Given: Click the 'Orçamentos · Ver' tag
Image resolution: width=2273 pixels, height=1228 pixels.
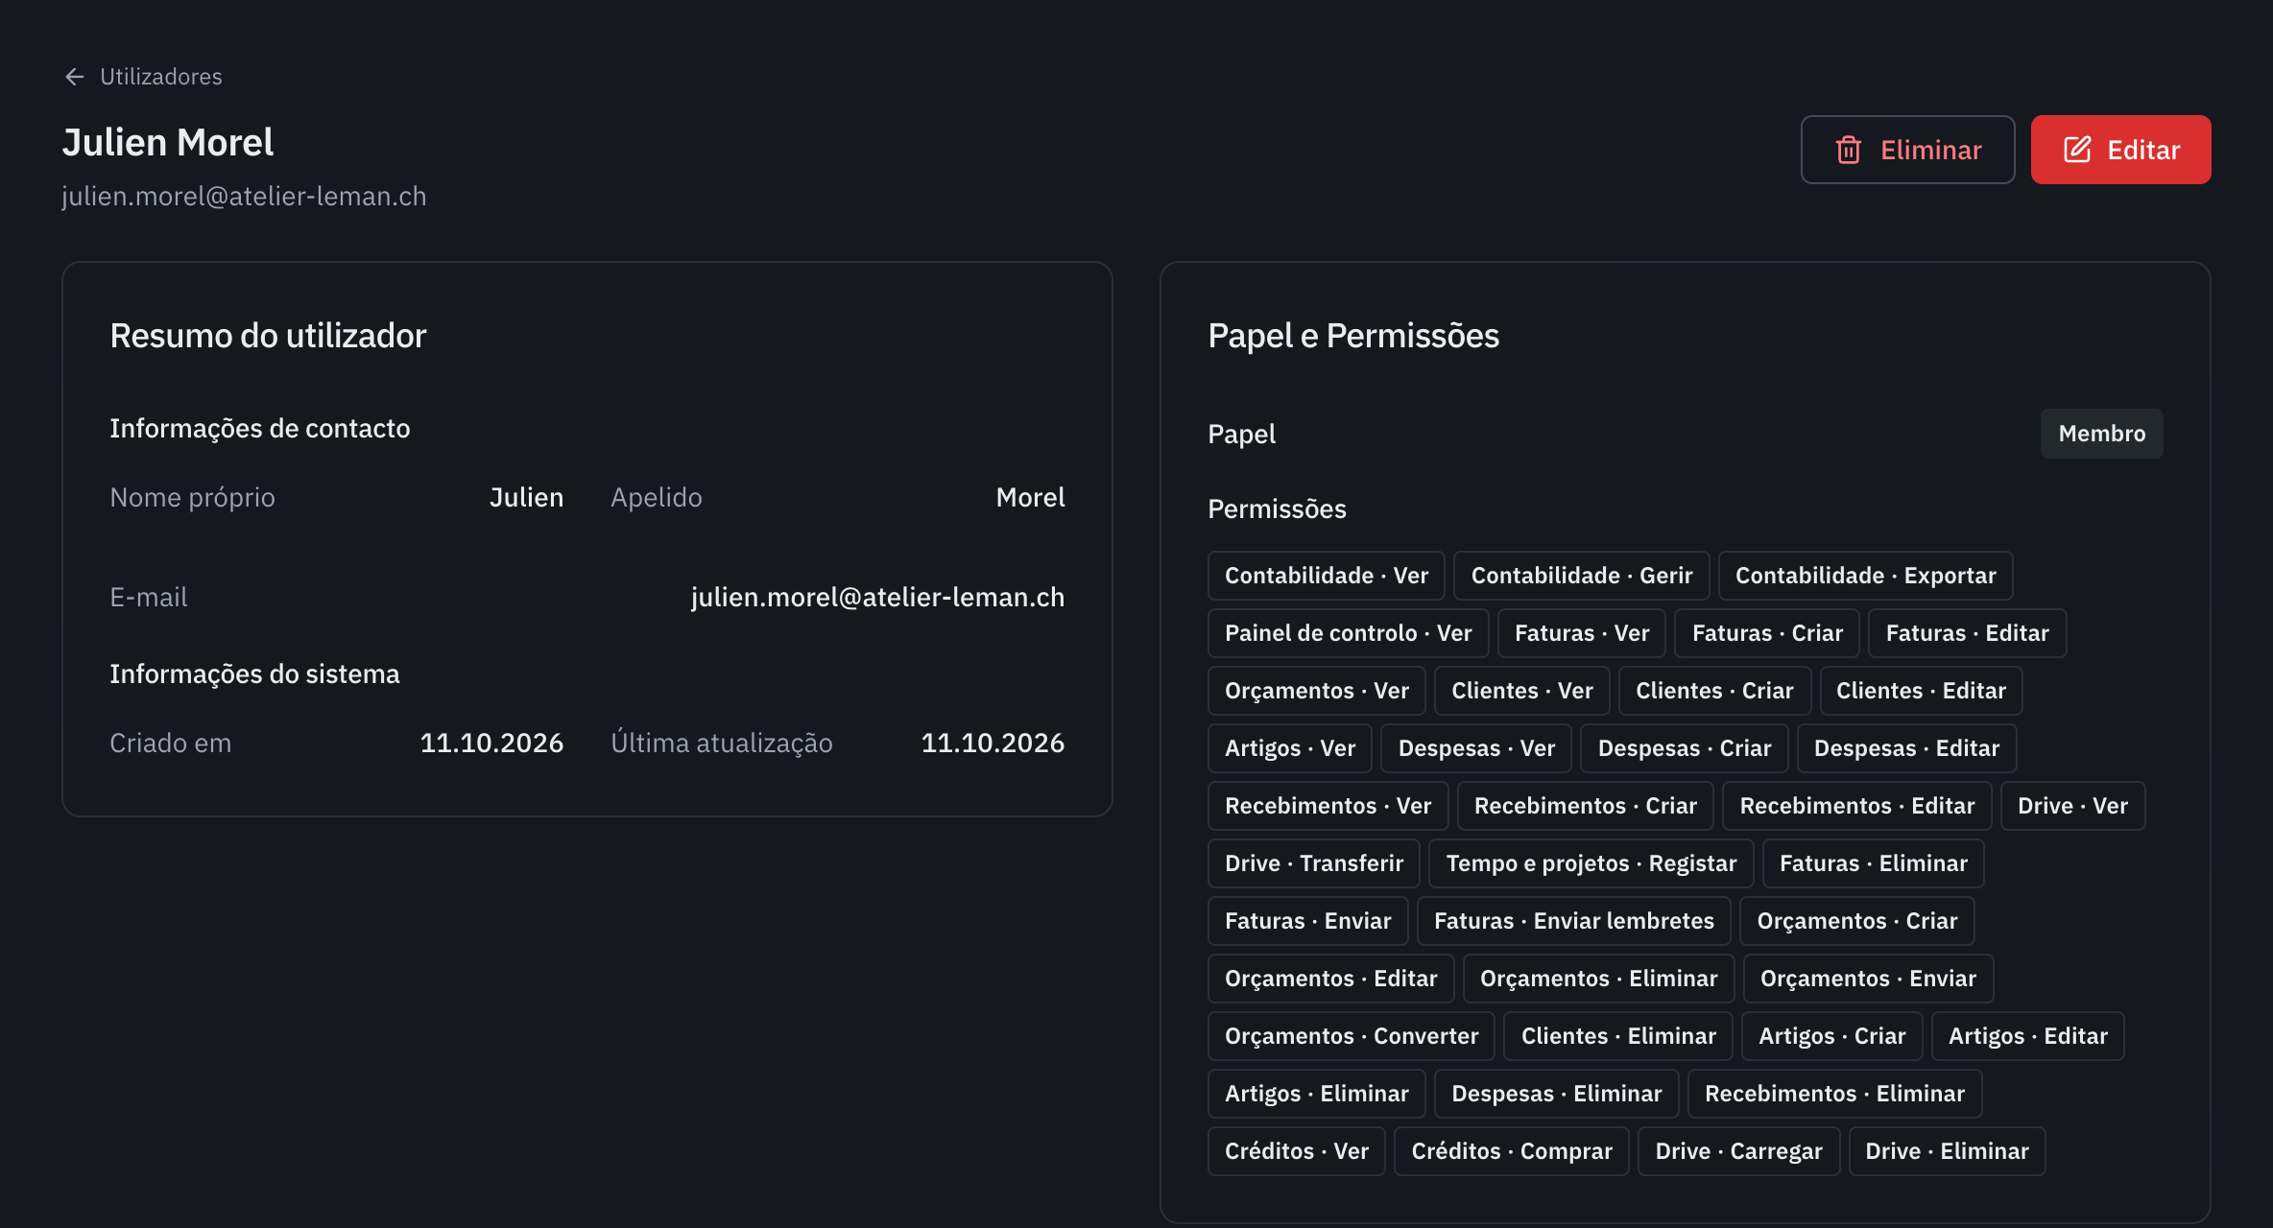Looking at the screenshot, I should pyautogui.click(x=1317, y=691).
